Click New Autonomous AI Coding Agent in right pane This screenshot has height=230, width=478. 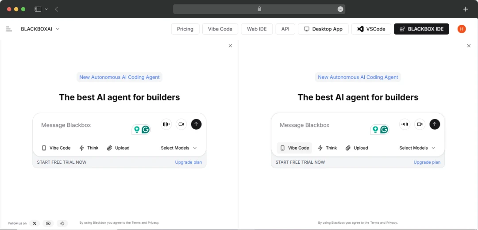358,77
